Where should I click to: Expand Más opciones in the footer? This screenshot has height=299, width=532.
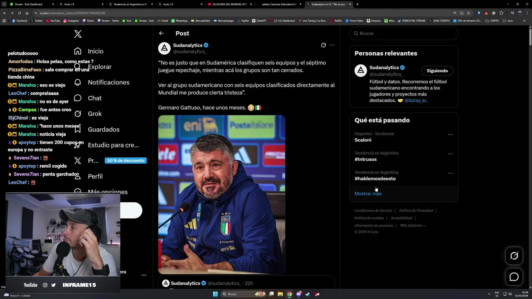coord(413,225)
